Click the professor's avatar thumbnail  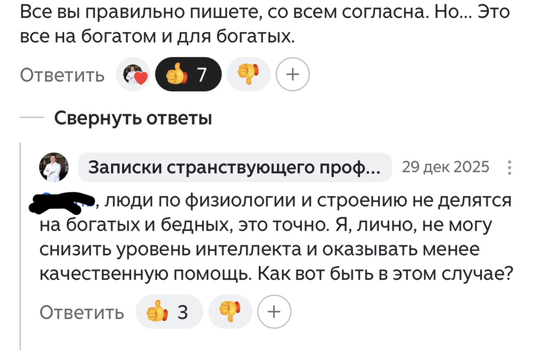(54, 166)
